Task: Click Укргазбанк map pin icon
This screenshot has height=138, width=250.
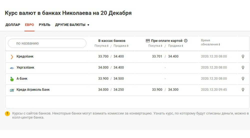Action: 242,68
